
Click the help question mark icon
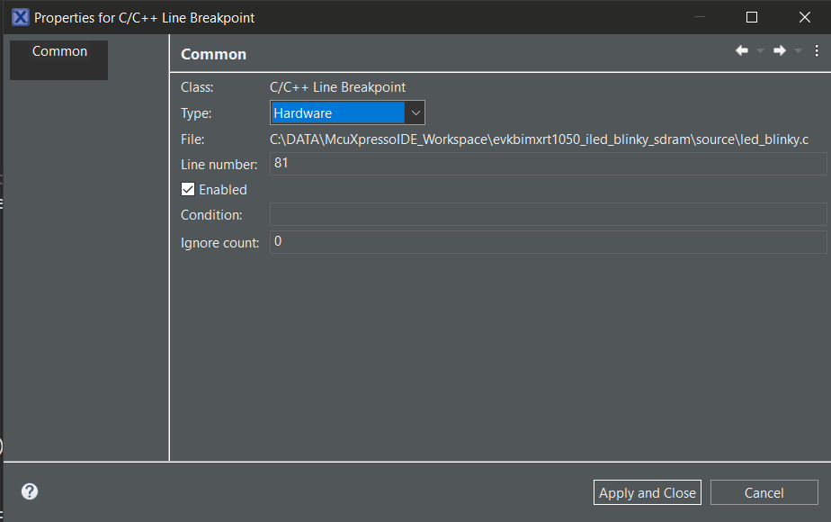click(x=30, y=491)
